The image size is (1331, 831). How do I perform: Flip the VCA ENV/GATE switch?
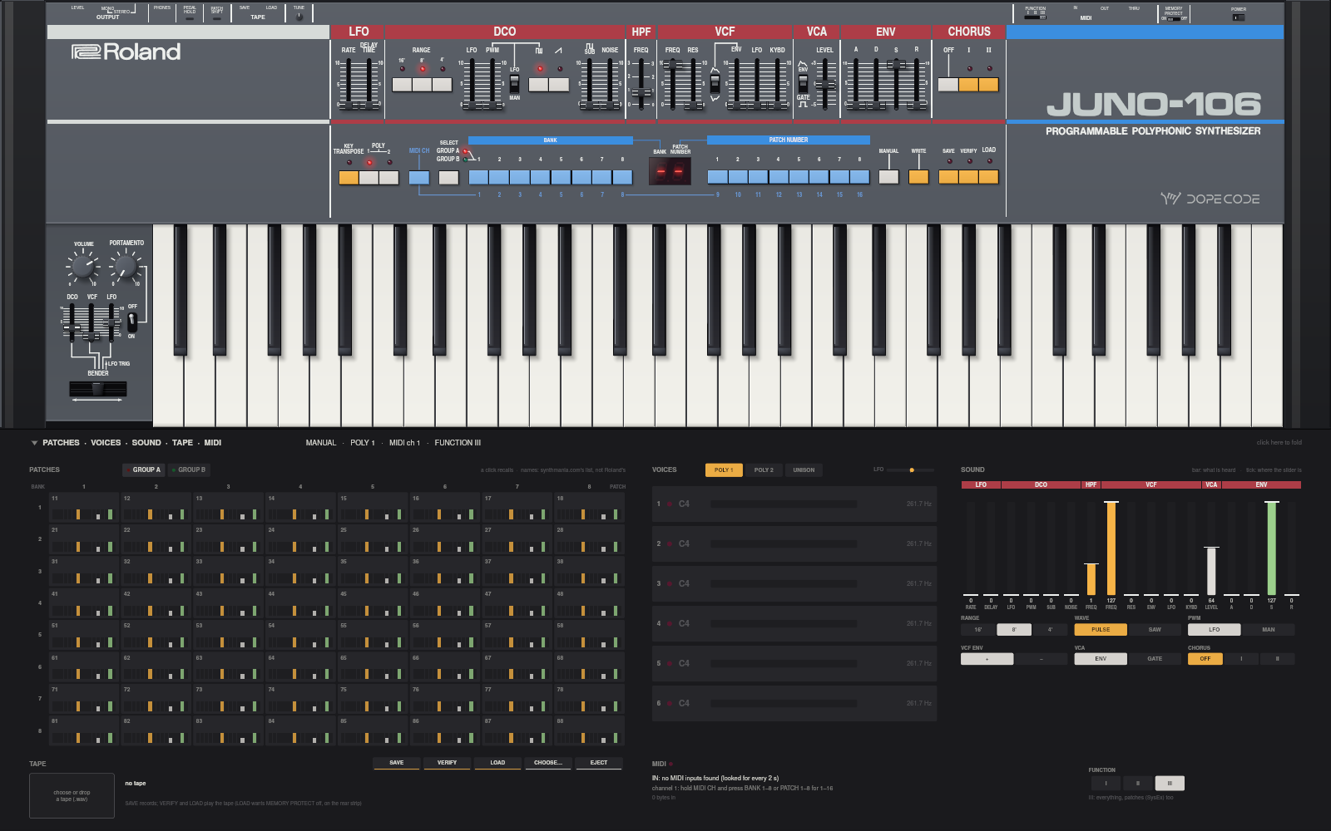803,83
